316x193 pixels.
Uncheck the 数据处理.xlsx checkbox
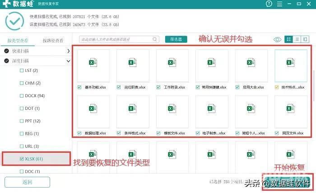79,133
